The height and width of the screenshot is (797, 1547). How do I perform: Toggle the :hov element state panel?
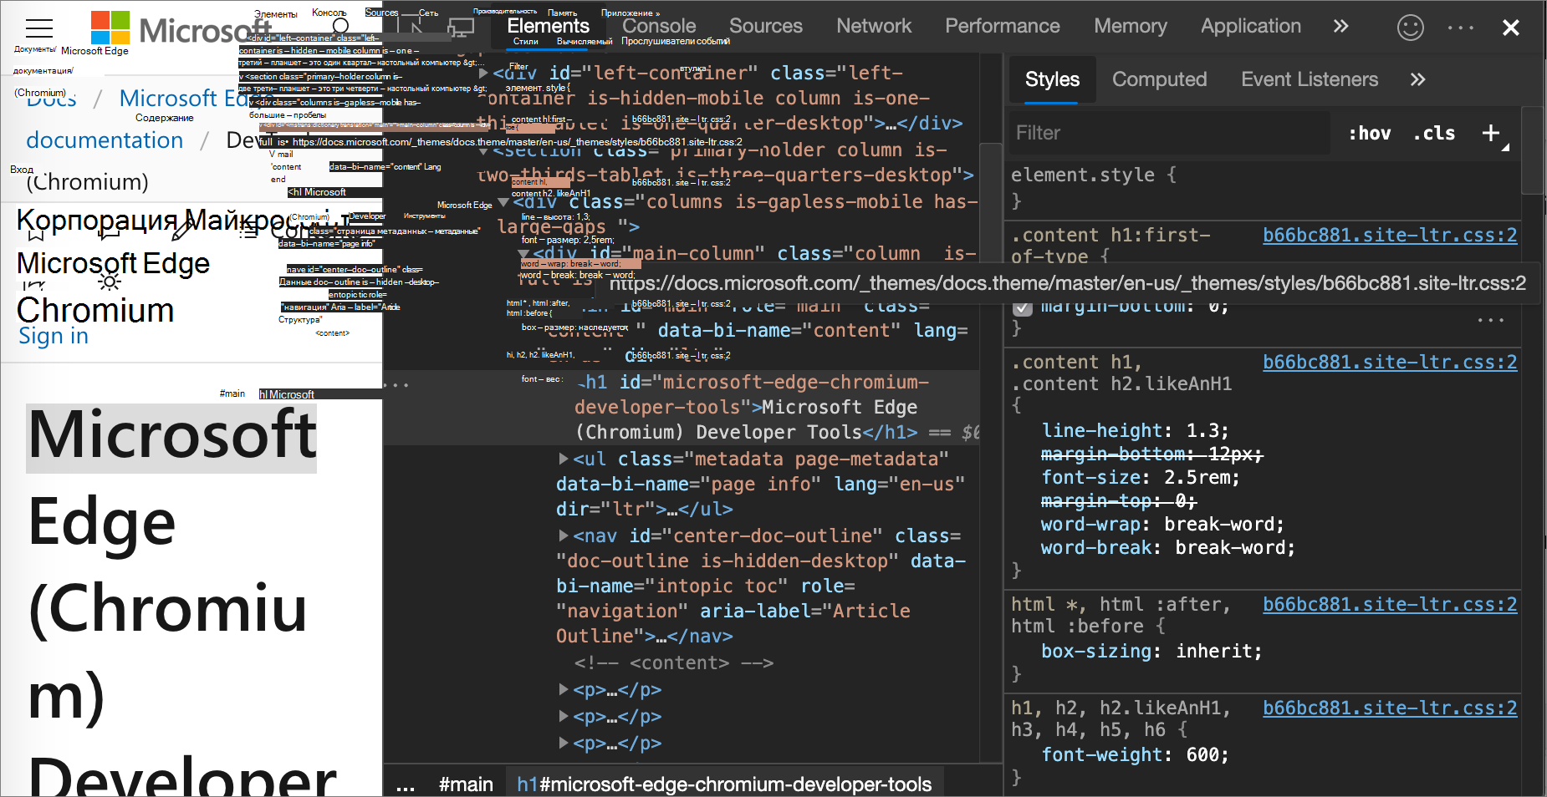click(x=1369, y=134)
